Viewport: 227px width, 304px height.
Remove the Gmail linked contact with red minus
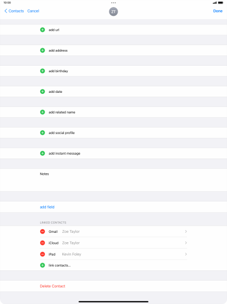pyautogui.click(x=42, y=231)
